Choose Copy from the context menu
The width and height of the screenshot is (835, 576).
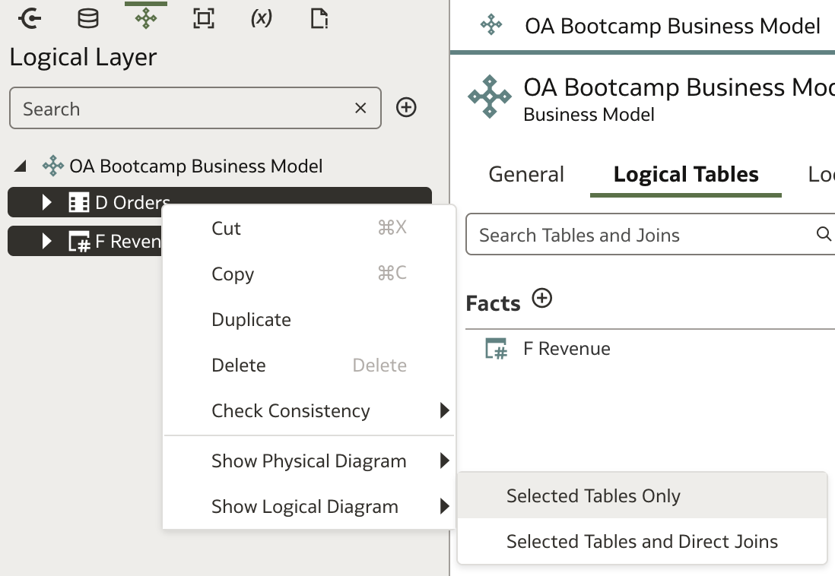pyautogui.click(x=309, y=274)
